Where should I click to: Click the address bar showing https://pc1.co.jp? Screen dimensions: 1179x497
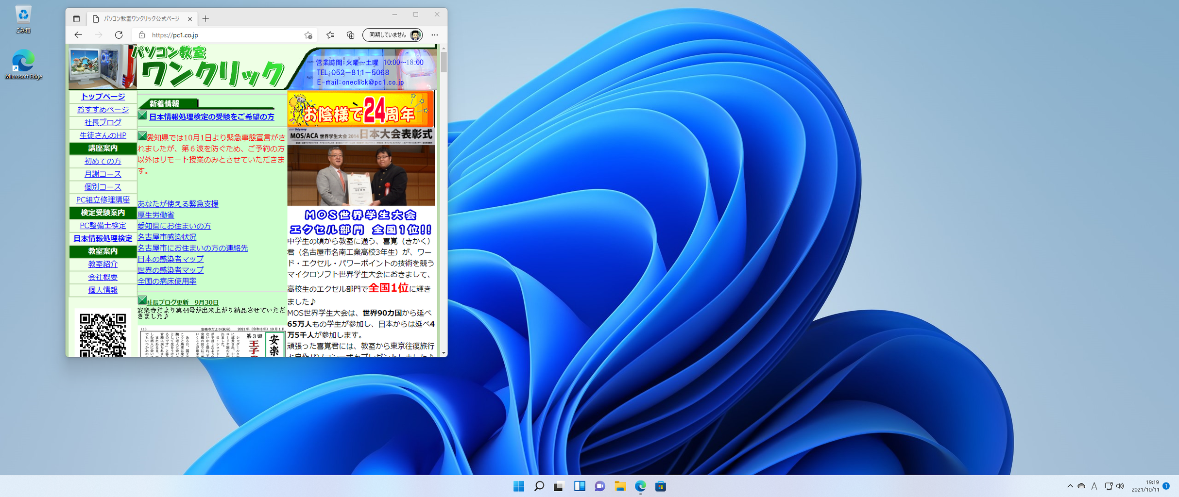(x=224, y=35)
